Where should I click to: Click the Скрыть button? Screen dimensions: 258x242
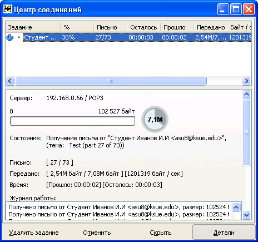[161, 233]
